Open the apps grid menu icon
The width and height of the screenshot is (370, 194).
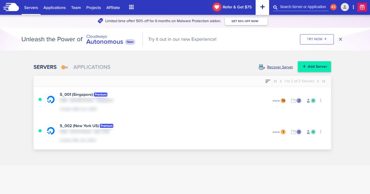click(131, 7)
